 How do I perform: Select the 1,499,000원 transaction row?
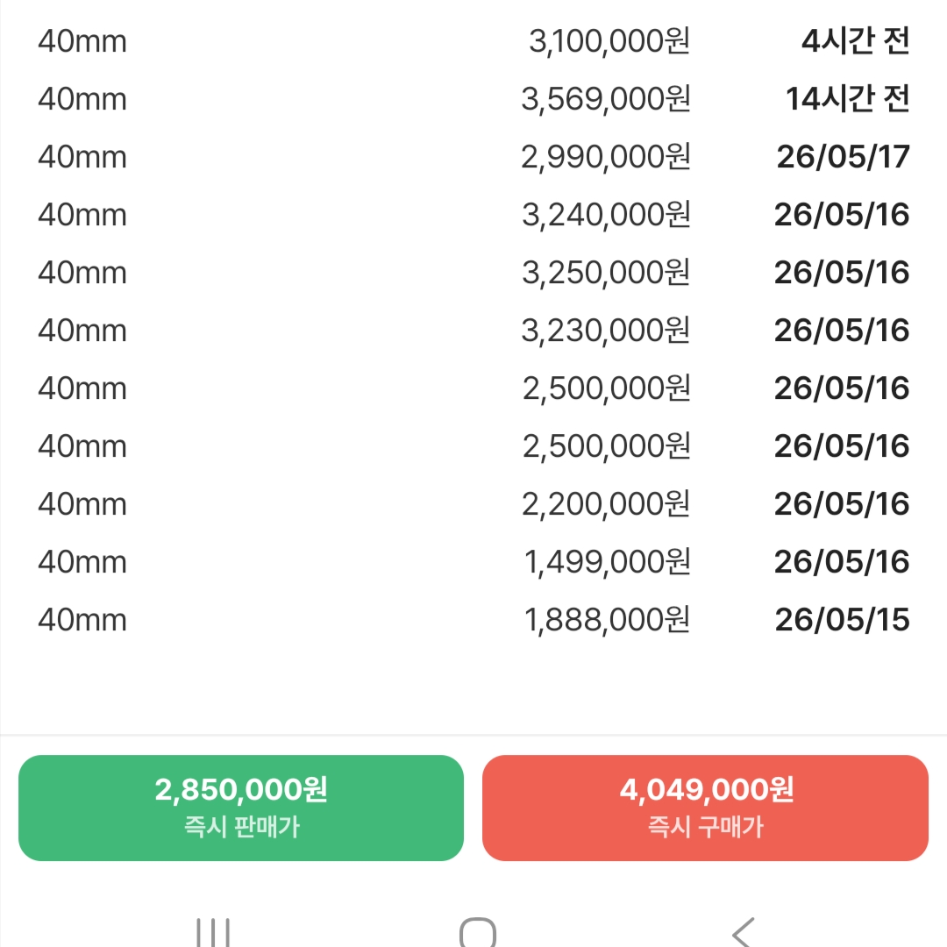click(473, 562)
